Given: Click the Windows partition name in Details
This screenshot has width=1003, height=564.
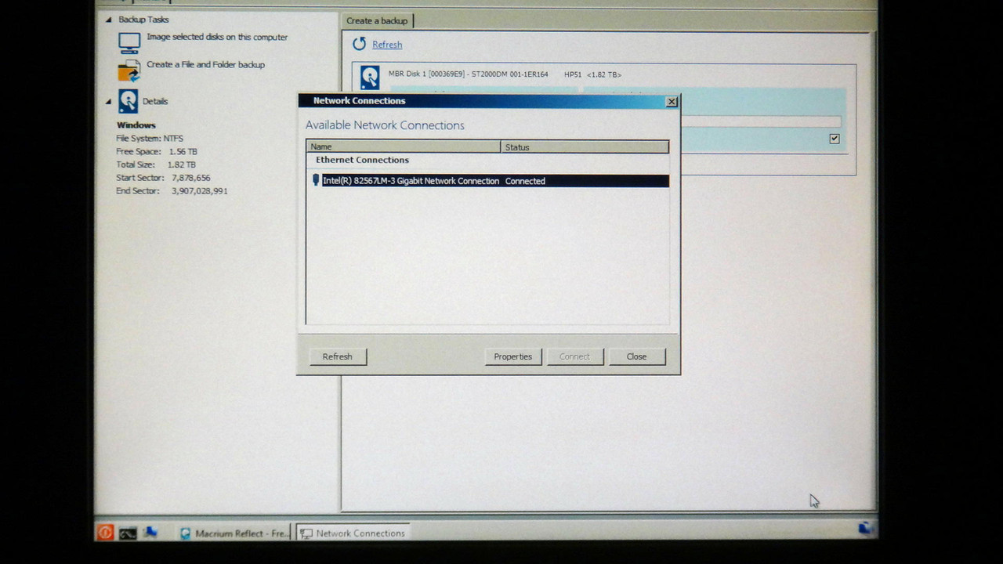Looking at the screenshot, I should point(136,125).
